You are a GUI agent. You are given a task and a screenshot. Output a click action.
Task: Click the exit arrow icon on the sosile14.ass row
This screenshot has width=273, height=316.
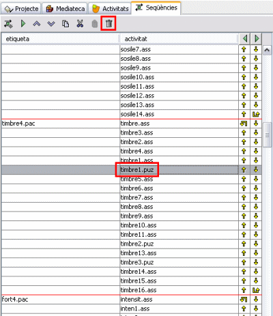[x=256, y=114]
